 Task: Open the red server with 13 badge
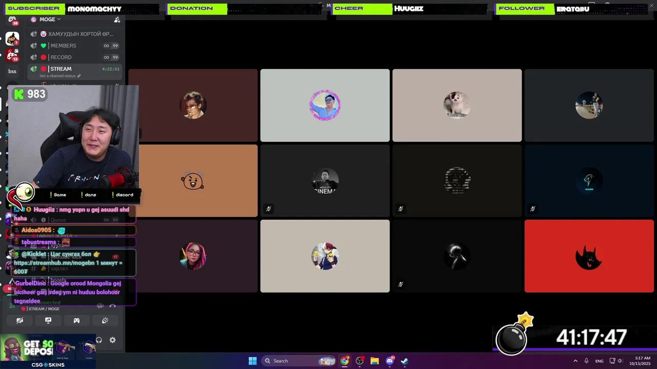pos(12,55)
